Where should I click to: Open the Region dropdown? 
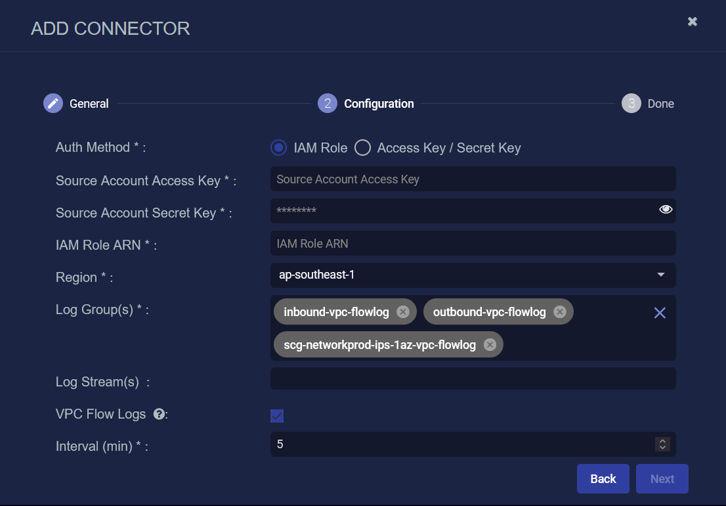(x=473, y=275)
